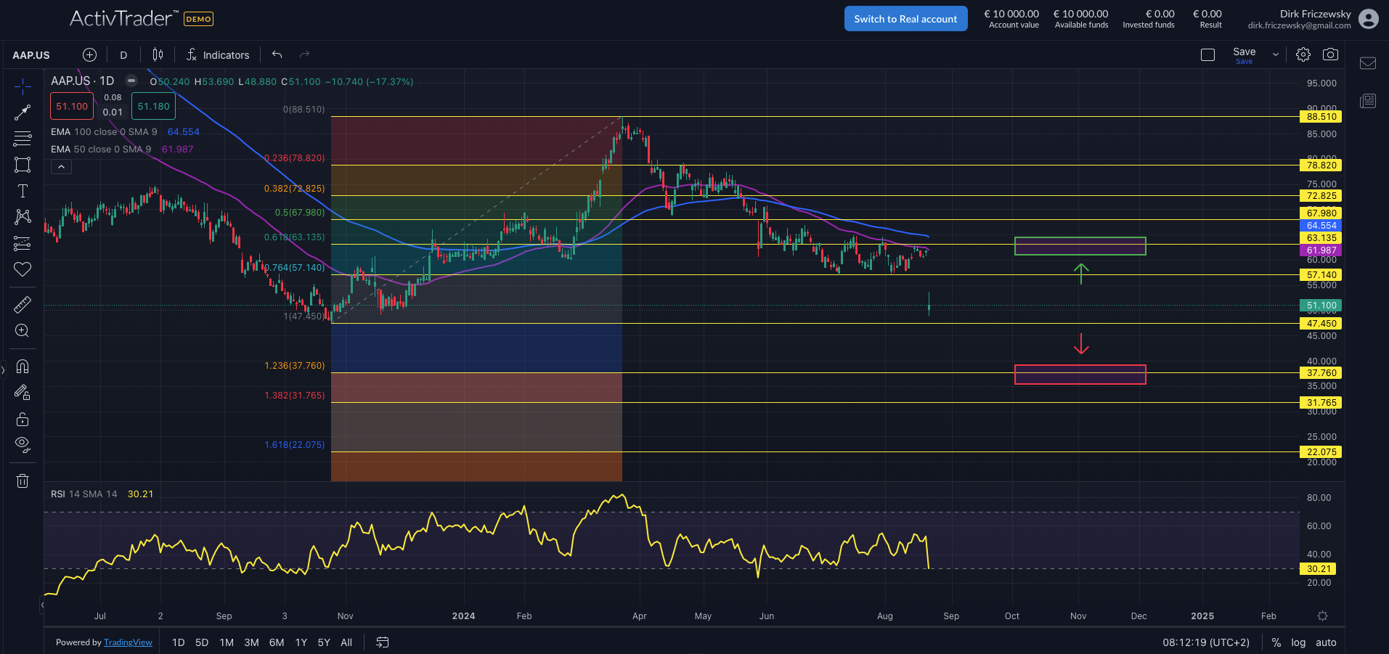Toggle magnet mode on

(x=23, y=367)
